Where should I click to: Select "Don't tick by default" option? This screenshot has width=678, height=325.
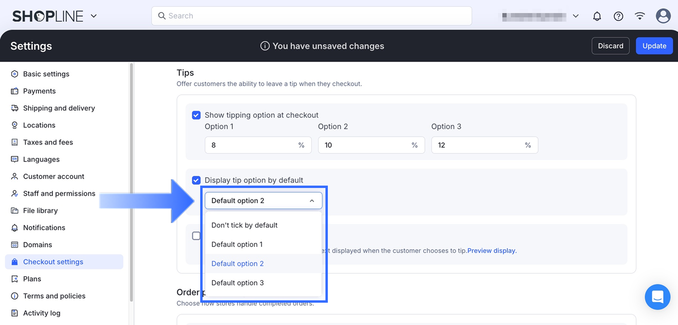point(244,225)
